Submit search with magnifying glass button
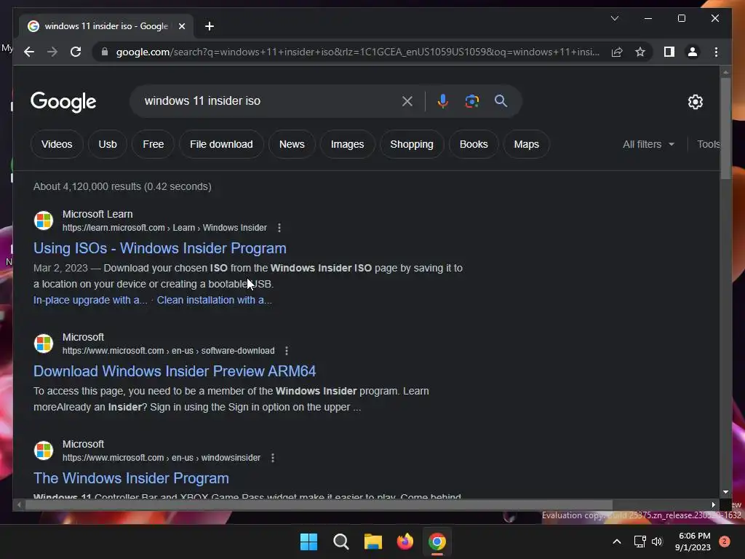The image size is (745, 559). 501,100
